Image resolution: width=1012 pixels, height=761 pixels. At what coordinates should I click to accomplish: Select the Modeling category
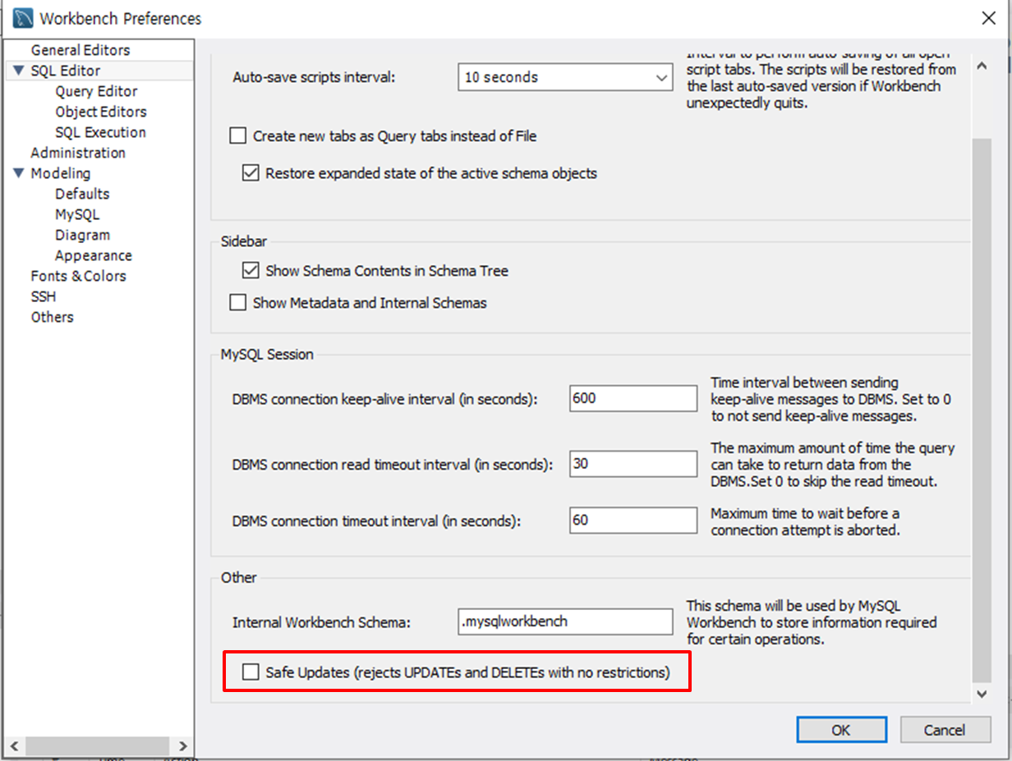click(x=61, y=173)
